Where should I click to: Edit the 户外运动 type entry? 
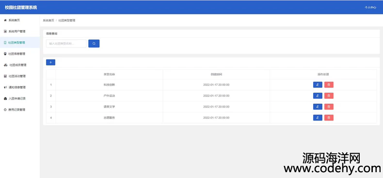click(318, 96)
